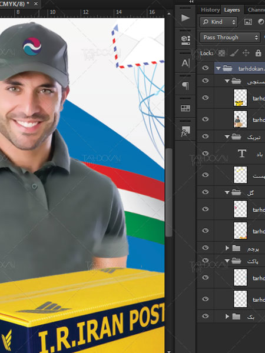This screenshot has height=353, width=265.
Task: Filter layers by pixel image icon
Action: click(x=248, y=22)
